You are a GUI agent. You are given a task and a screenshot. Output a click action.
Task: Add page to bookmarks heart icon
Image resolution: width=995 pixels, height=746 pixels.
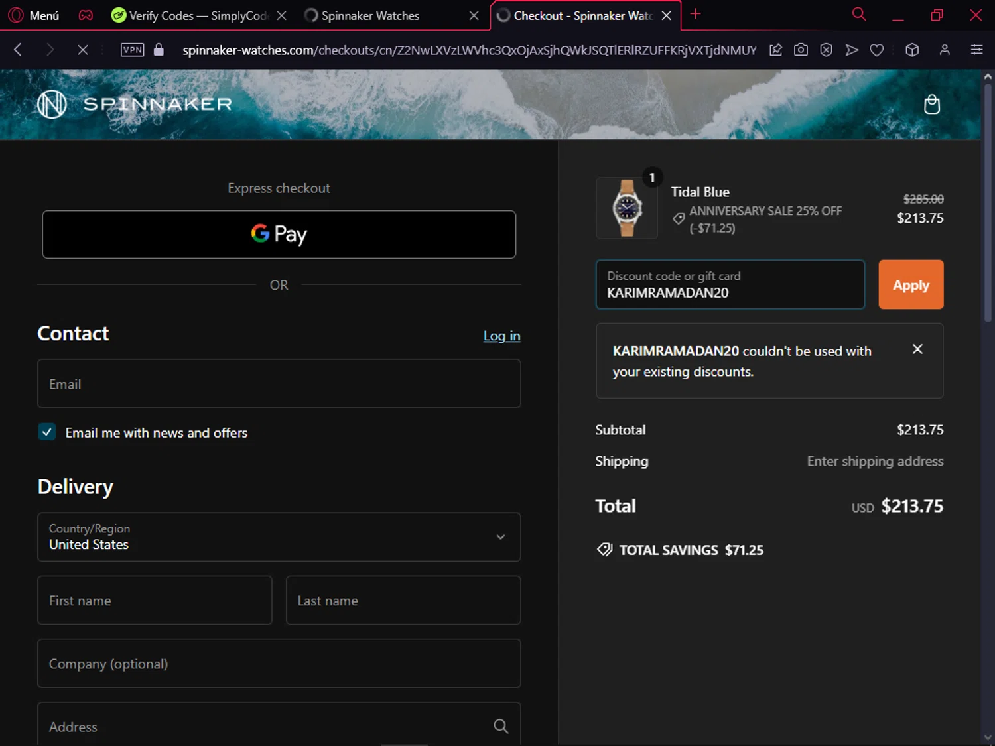tap(877, 50)
